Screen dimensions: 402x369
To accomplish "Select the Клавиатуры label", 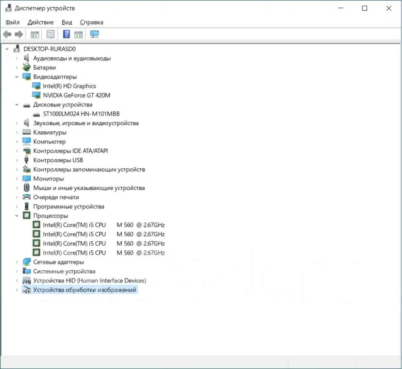I will pyautogui.click(x=50, y=133).
